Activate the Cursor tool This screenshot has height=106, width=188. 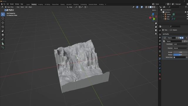[x=3, y=18]
